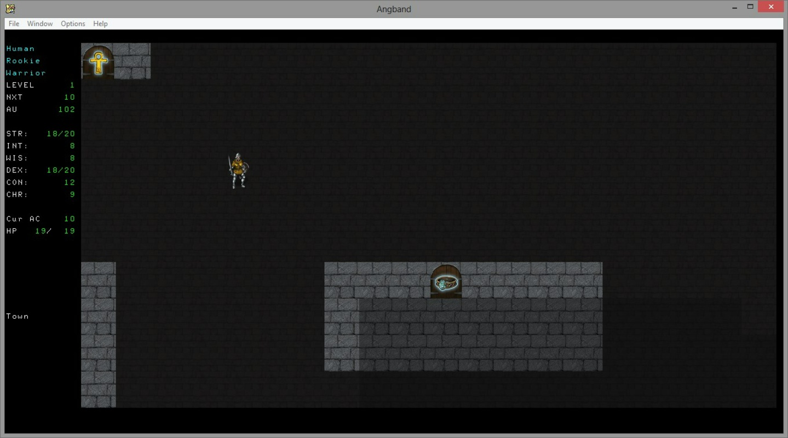Click the HP 19/19 row

41,230
